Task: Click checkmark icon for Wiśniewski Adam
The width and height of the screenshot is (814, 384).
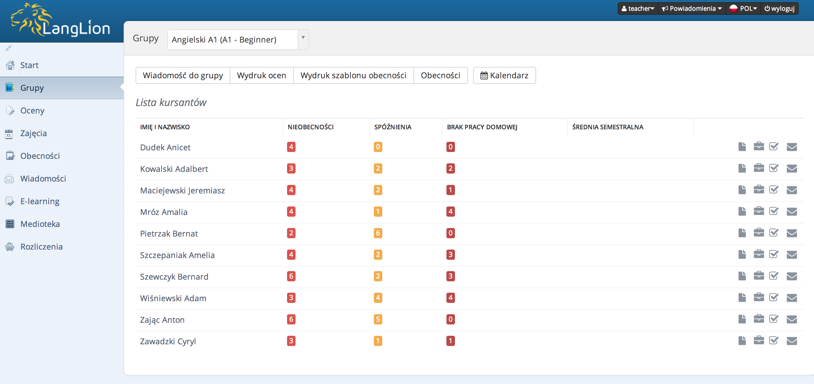Action: click(773, 298)
